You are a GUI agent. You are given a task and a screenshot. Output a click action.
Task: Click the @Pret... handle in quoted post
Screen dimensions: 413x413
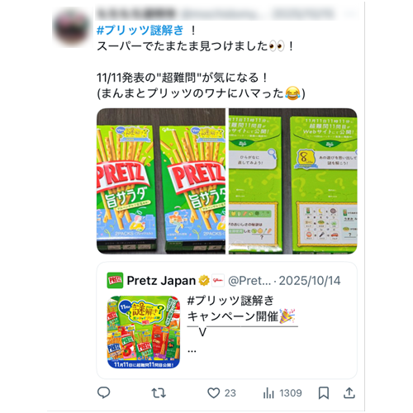(x=249, y=281)
